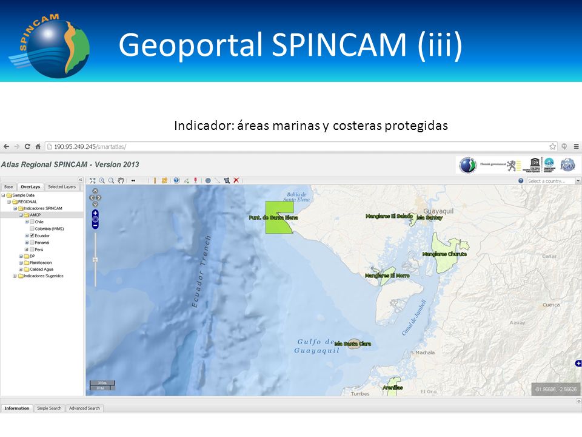
Task: Open the Select a country dropdown
Action: [x=578, y=181]
